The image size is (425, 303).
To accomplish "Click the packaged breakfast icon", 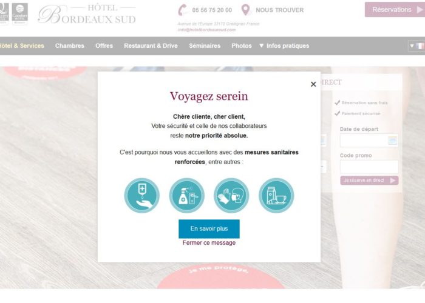I will [276, 195].
